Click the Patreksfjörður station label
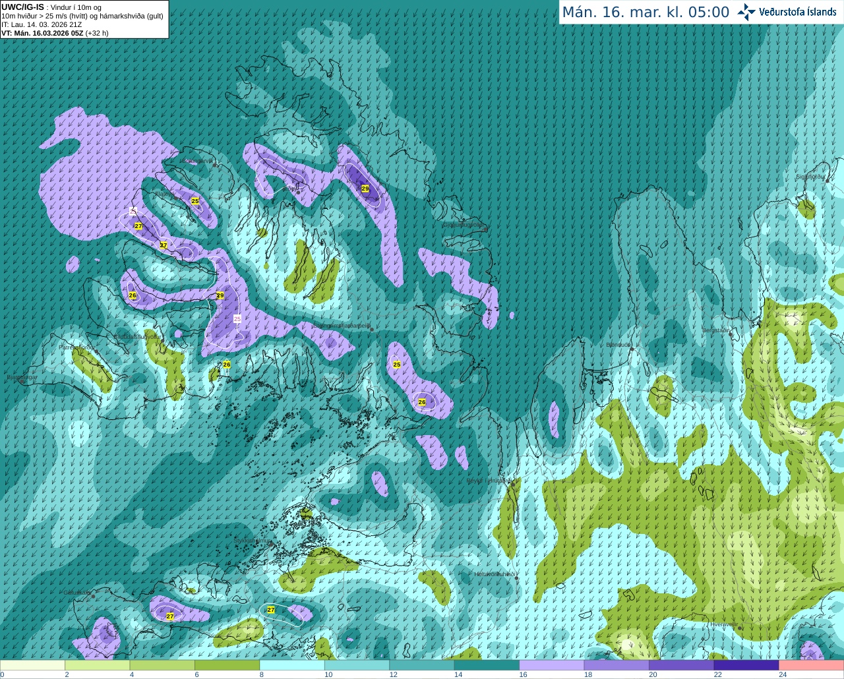 pos(78,347)
